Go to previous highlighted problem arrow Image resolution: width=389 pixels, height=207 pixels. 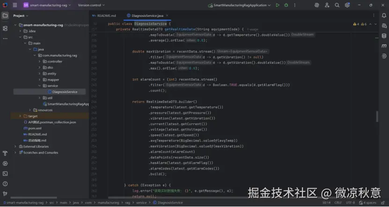pyautogui.click(x=370, y=24)
